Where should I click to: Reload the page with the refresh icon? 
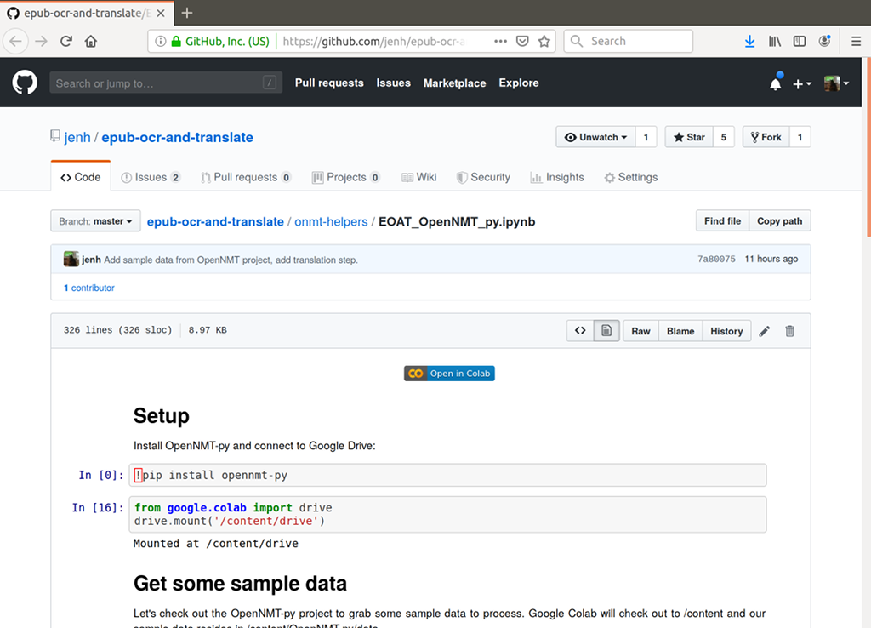point(66,41)
